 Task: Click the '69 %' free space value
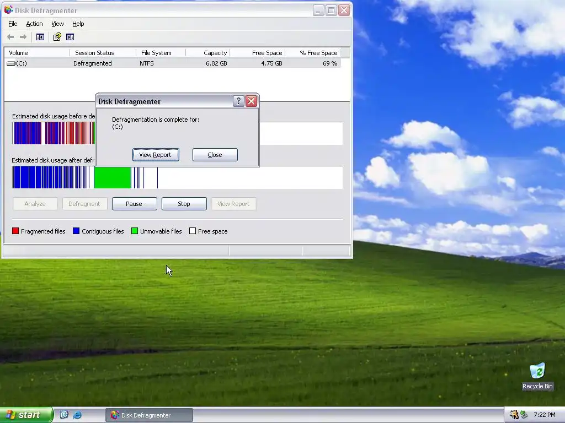(x=330, y=63)
